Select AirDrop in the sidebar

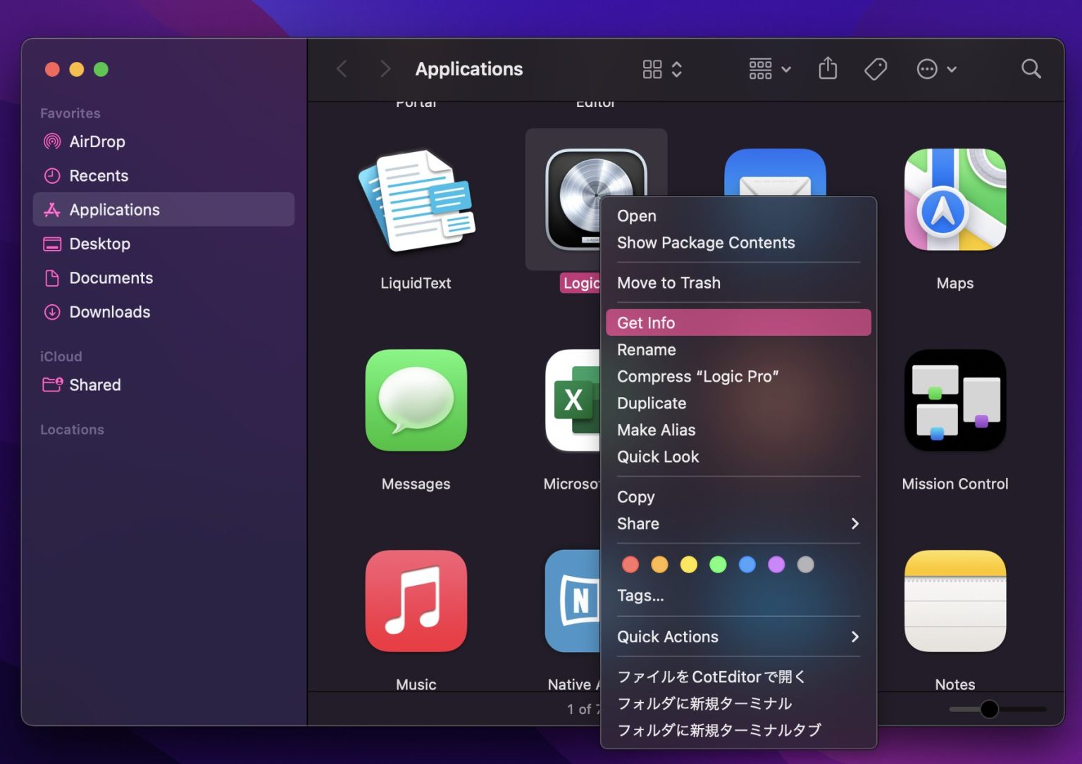[x=97, y=142]
